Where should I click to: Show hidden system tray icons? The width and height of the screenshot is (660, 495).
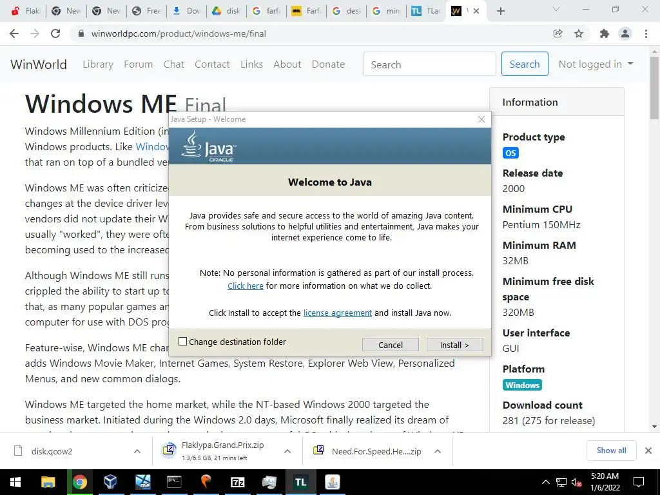click(x=545, y=482)
